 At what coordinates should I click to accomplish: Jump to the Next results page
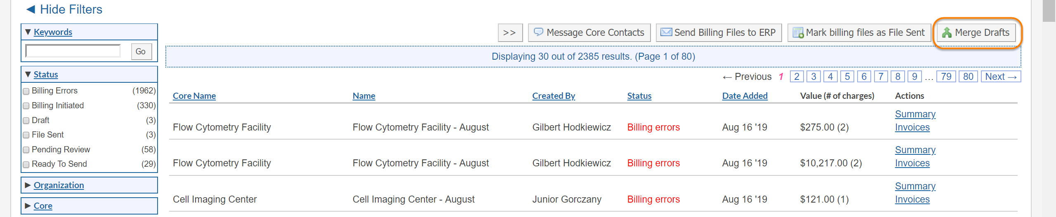pos(1000,77)
